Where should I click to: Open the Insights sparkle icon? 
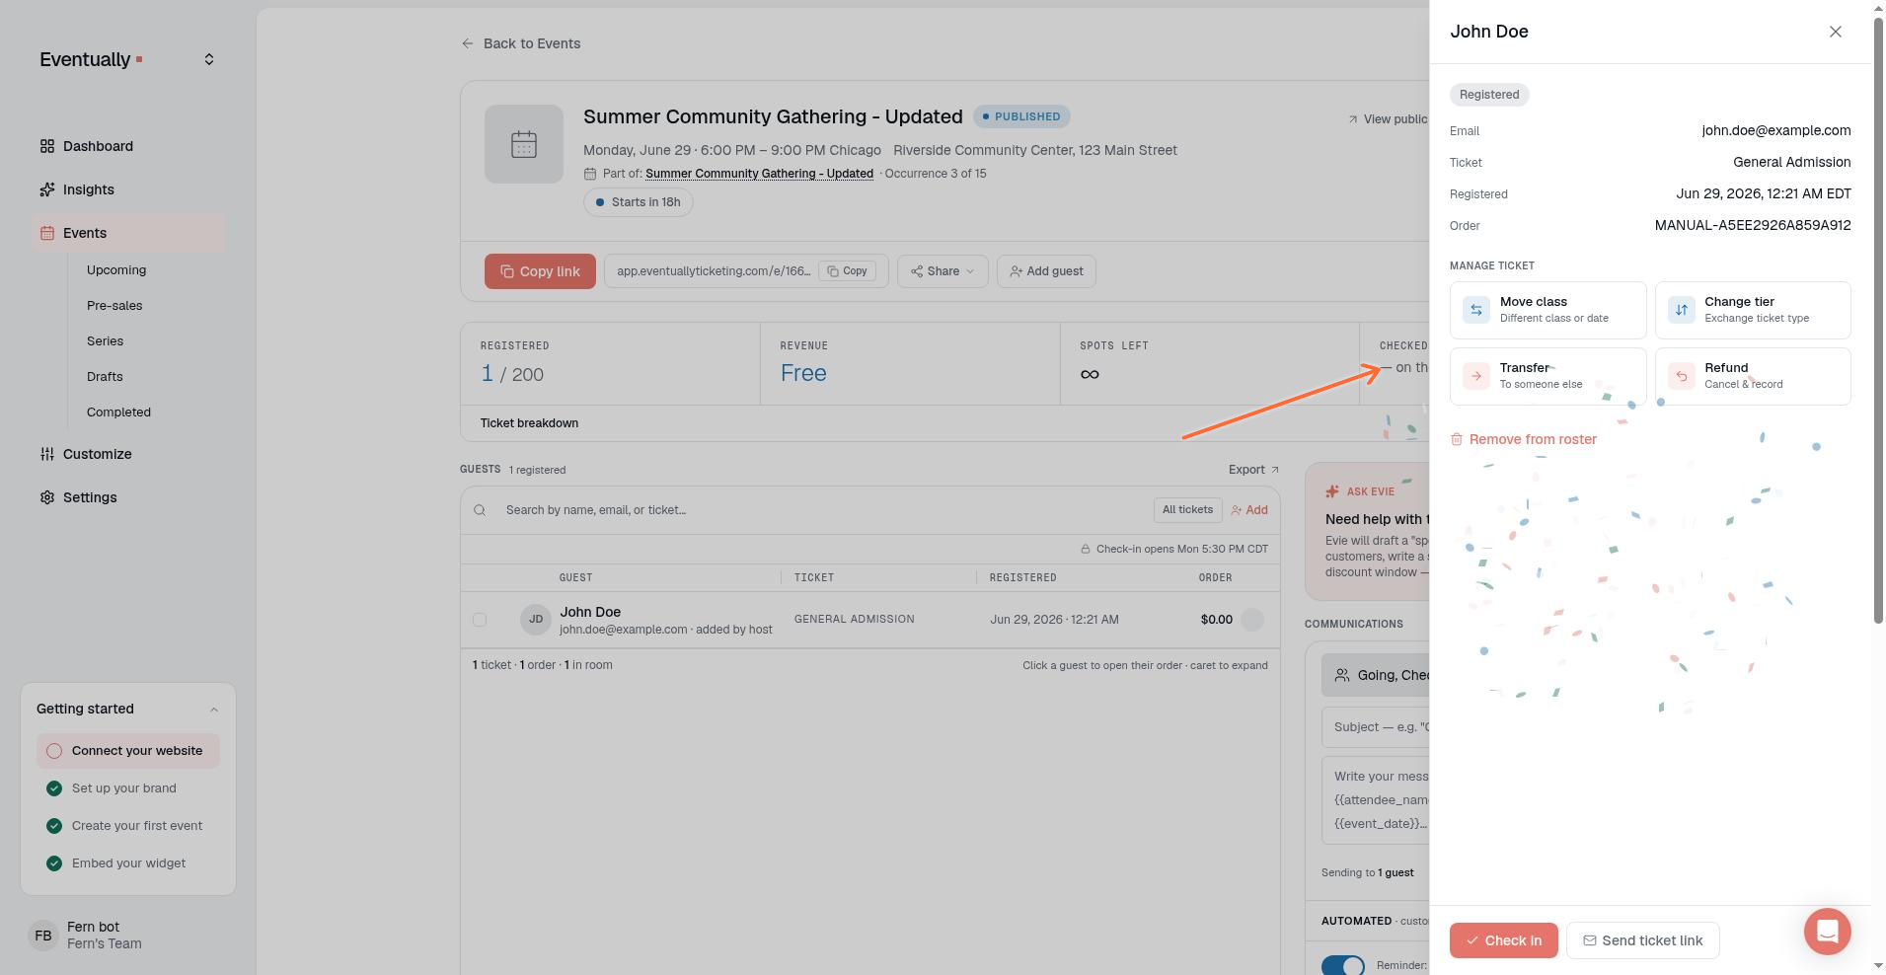click(47, 189)
